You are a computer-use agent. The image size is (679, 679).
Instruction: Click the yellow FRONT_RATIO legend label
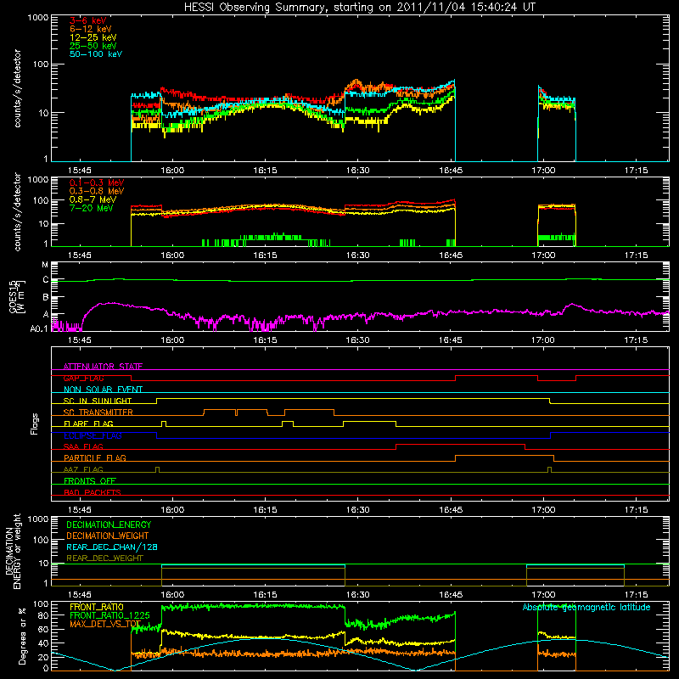pos(97,607)
